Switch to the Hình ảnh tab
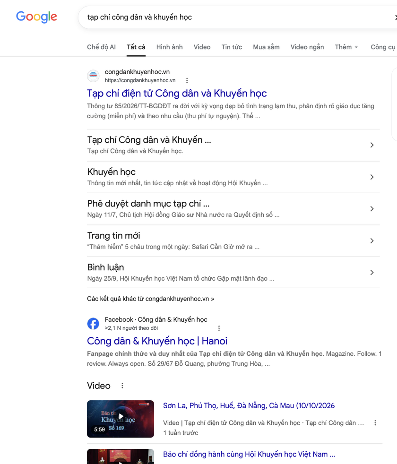Image resolution: width=397 pixels, height=464 pixels. point(169,47)
